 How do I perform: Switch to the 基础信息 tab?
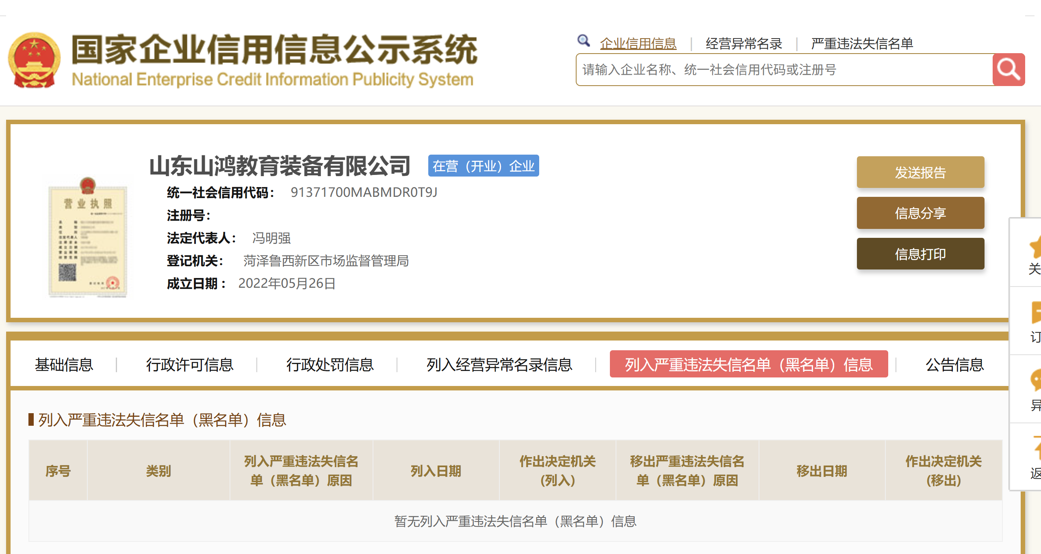pos(64,364)
